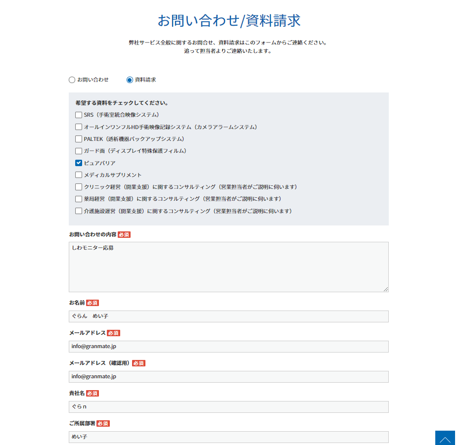Grab the textarea resize handle corner
This screenshot has height=445, width=461.
pos(386,289)
